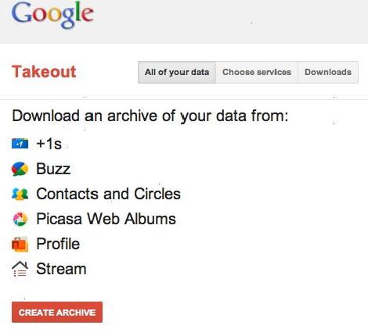Image resolution: width=368 pixels, height=336 pixels.
Task: Click the Contacts and Circles people icon
Action: [20, 194]
